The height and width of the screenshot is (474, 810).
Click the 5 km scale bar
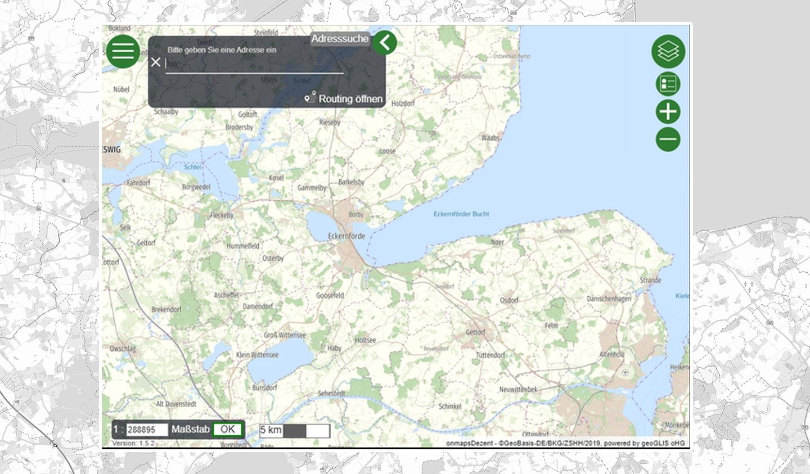[294, 430]
